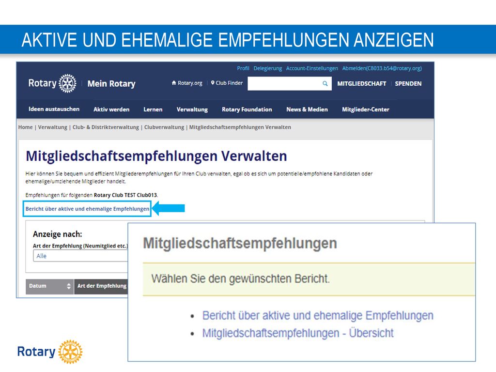This screenshot has width=496, height=372.
Task: Open the Aktiv werden menu
Action: tap(111, 109)
